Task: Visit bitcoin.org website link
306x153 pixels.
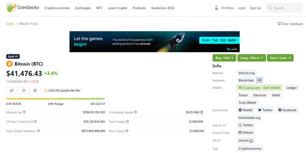Action: pos(247,73)
